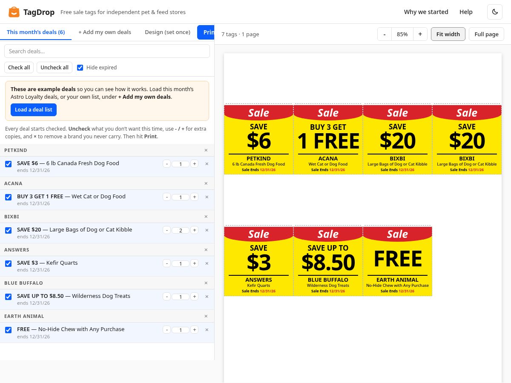This screenshot has width=511, height=383.
Task: Increase copies for Wilderness Dog Treats
Action: tap(194, 297)
